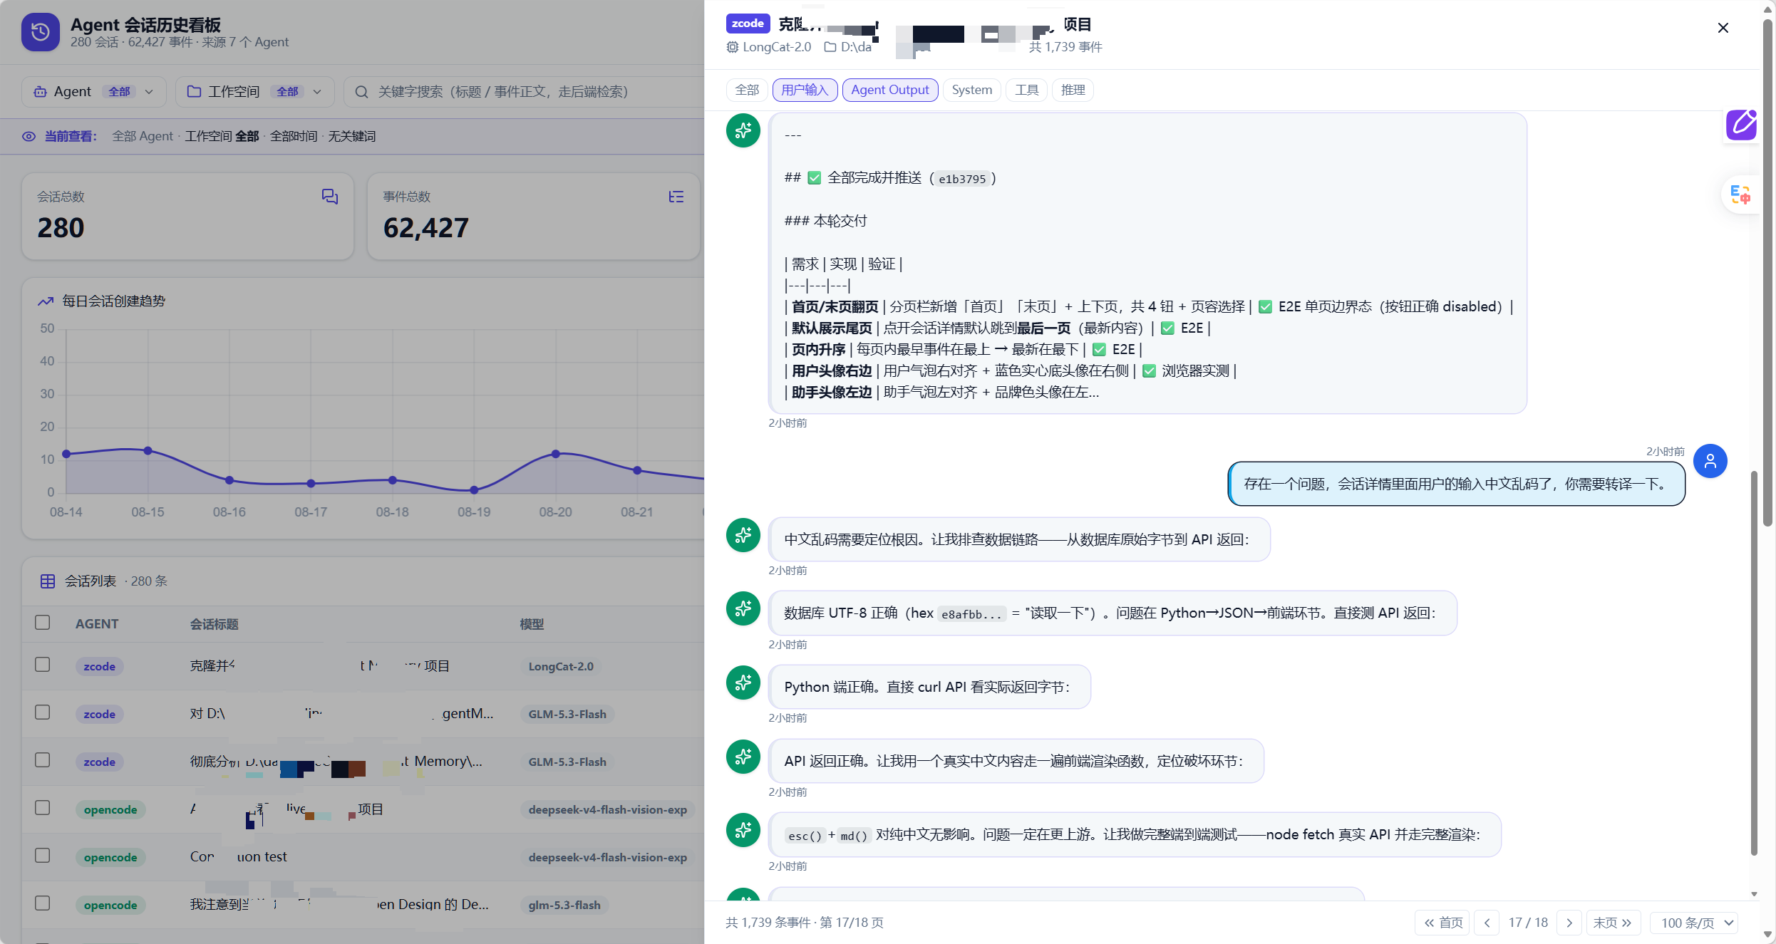Image resolution: width=1776 pixels, height=944 pixels.
Task: Click the folder icon beside D:\da path
Action: tap(830, 47)
